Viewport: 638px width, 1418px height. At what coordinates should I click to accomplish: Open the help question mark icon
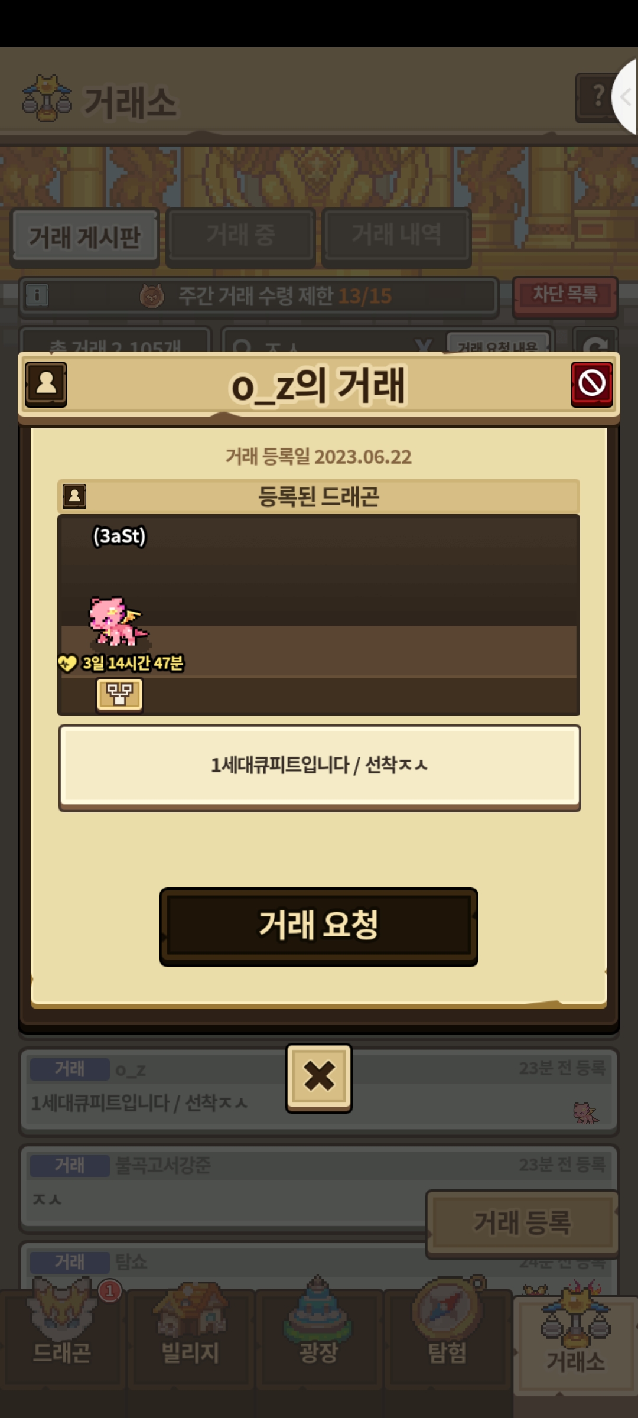[x=598, y=97]
